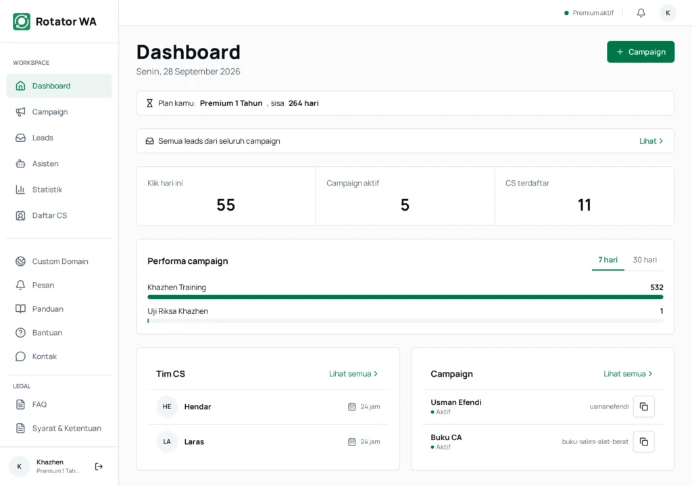Click the bar chart icon for Statistik
Viewport: 692px width, 486px height.
tap(20, 189)
